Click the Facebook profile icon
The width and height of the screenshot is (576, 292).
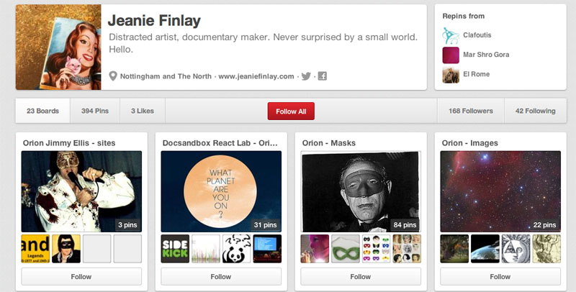322,76
